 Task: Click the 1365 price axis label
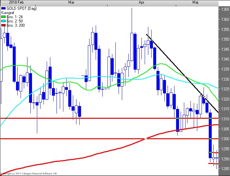224,9
